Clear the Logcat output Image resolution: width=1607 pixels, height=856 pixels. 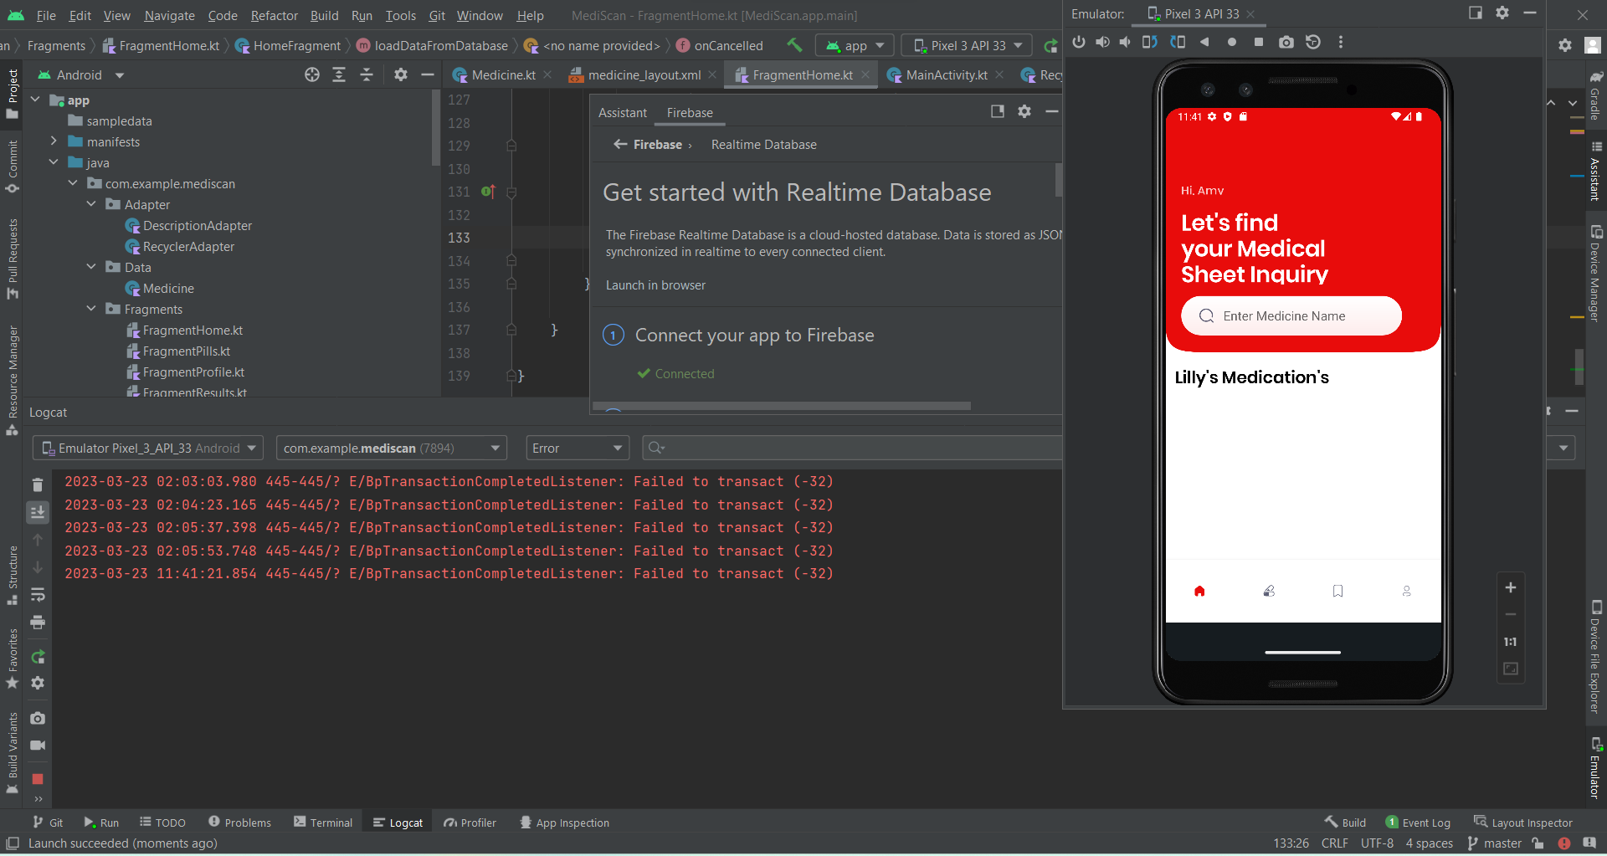(x=38, y=484)
